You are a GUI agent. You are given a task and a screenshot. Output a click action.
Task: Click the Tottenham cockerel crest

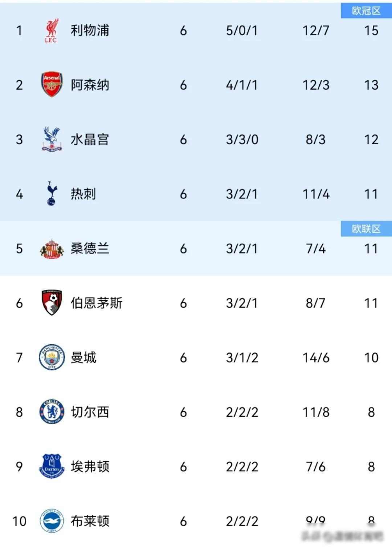(x=52, y=194)
